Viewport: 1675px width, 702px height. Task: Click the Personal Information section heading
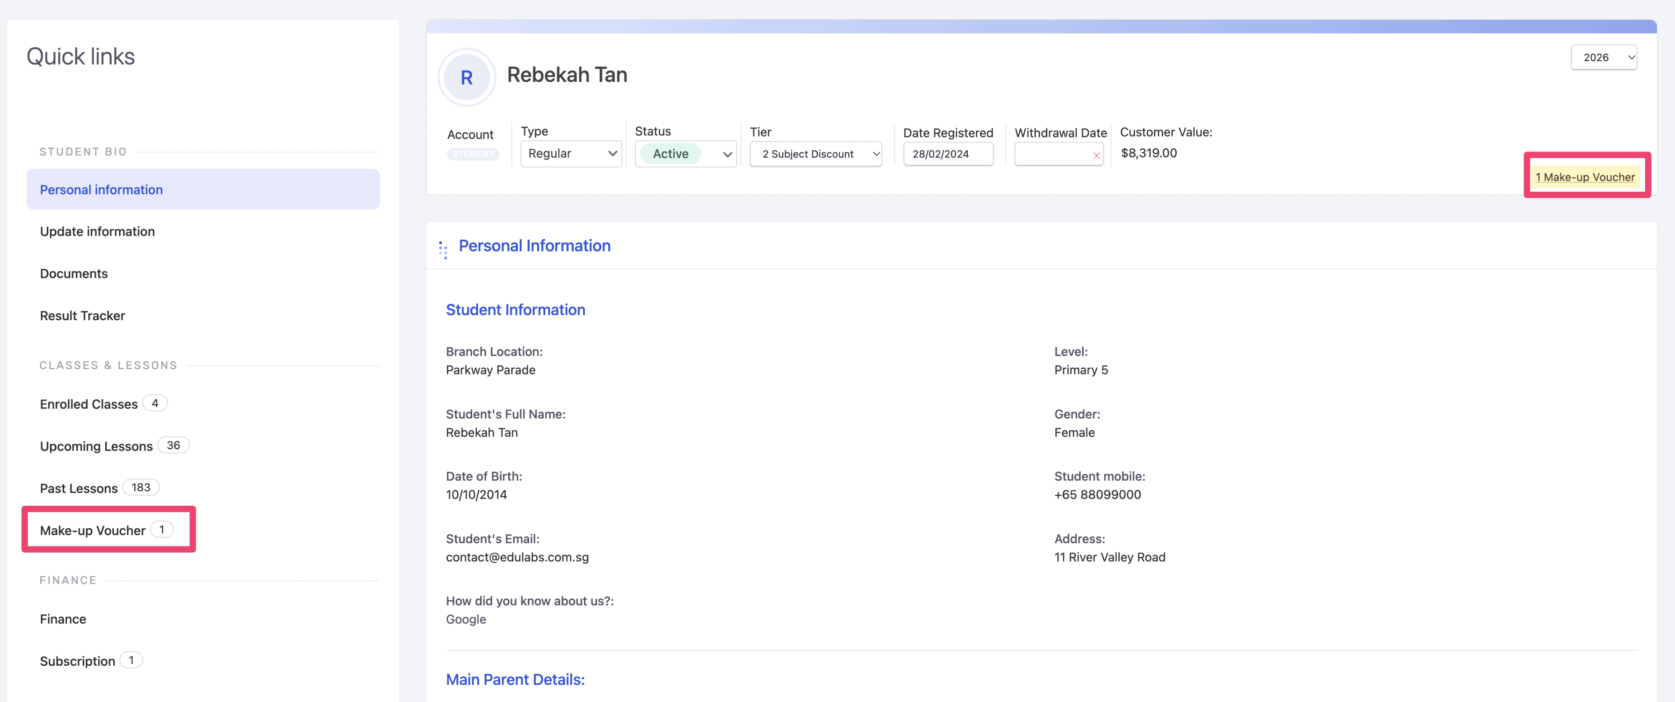click(x=535, y=246)
